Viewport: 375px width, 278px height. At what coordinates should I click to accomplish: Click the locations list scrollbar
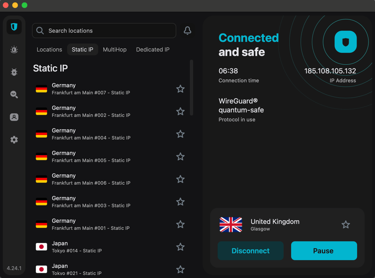pos(191,88)
